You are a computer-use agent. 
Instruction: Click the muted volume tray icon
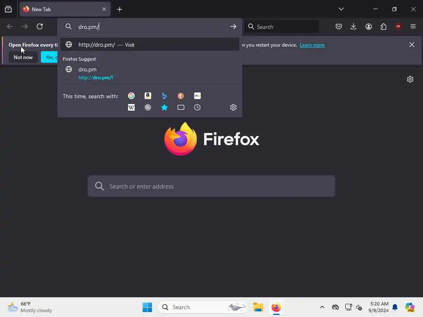click(x=359, y=307)
